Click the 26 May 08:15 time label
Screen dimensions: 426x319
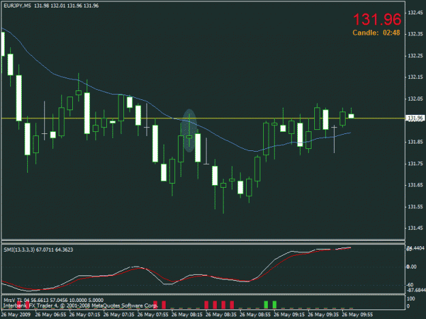tap(187, 315)
